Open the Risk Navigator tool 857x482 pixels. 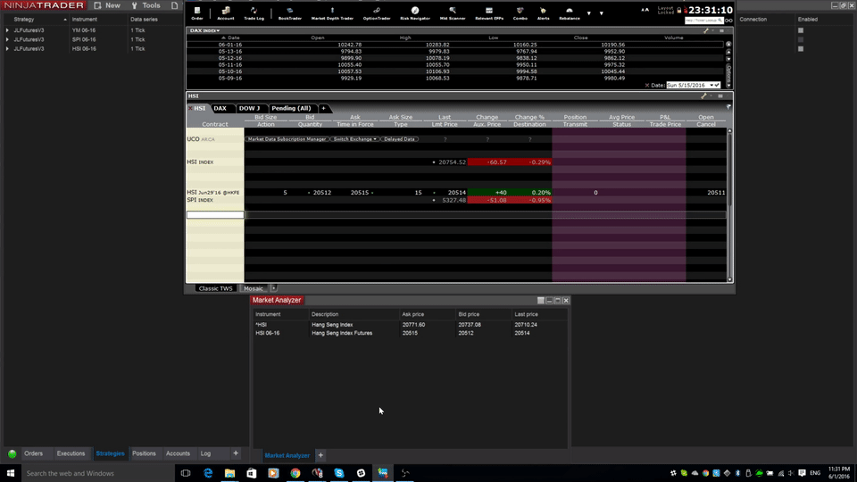coord(415,13)
